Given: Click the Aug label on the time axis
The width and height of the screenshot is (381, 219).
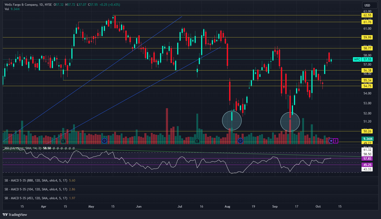Looking at the screenshot, I should click(x=227, y=207).
